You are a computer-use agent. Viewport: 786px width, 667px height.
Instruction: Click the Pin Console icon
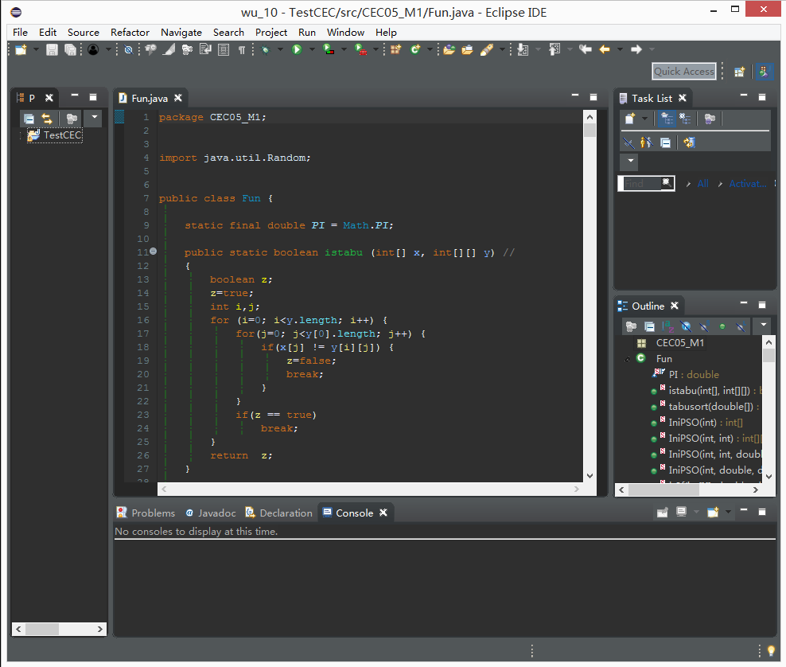click(x=662, y=512)
